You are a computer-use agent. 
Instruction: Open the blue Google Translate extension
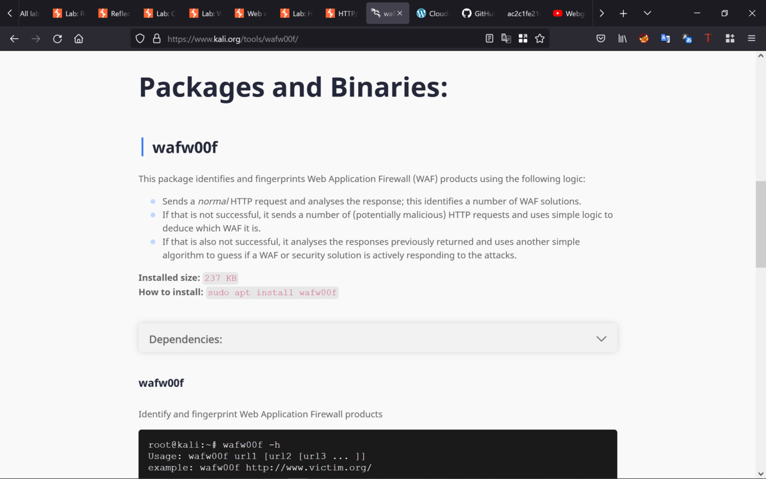[665, 39]
